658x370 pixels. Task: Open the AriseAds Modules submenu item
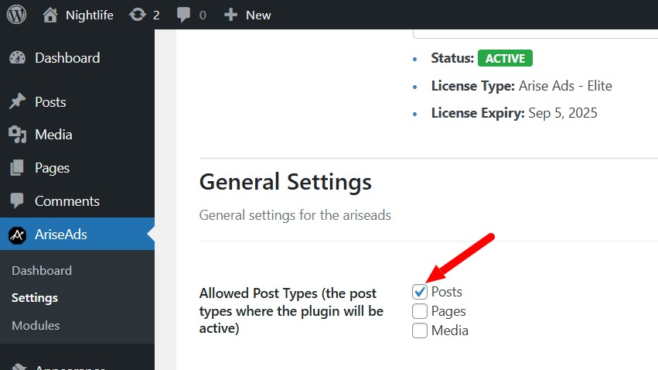pyautogui.click(x=36, y=326)
